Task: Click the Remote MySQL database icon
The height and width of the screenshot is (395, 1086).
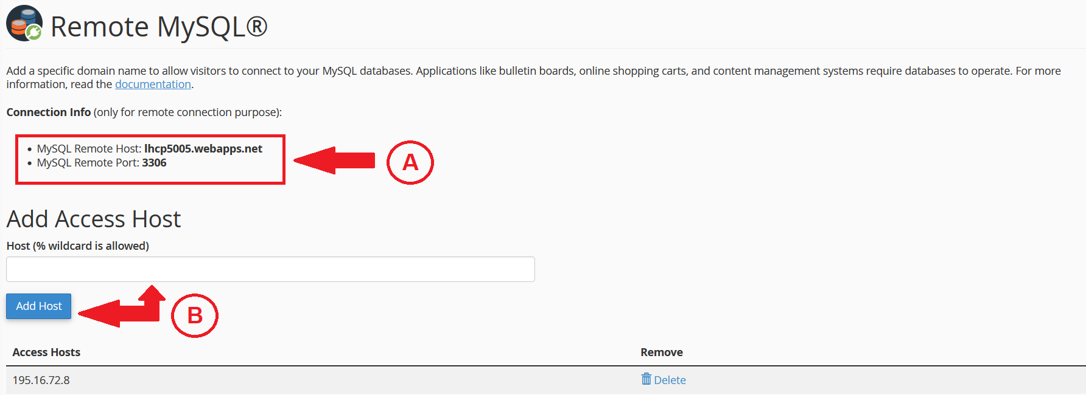Action: 24,23
